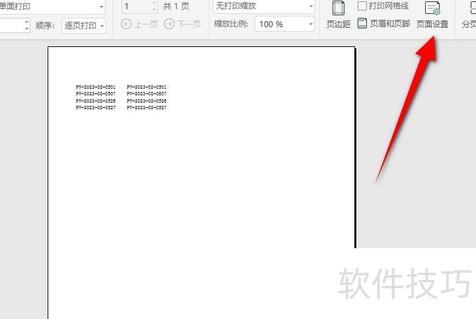Click the 下一页 next page arrow icon
Screen dimensions: 476x319
[169, 24]
